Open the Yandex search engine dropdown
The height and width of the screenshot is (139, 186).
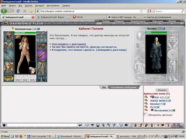(153, 11)
